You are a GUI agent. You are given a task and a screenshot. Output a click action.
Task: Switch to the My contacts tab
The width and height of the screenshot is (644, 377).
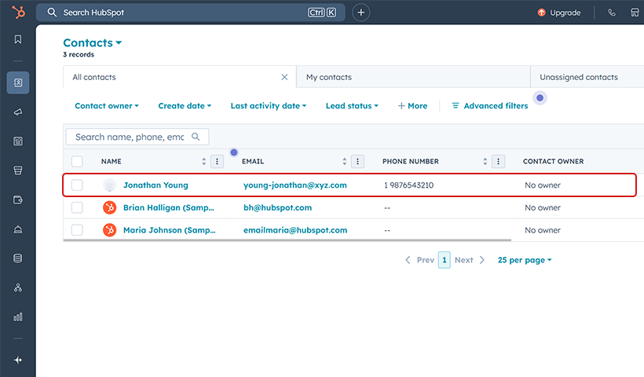pos(329,78)
